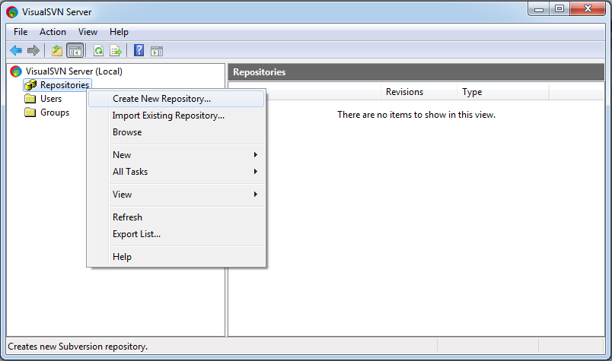Screen dimensions: 612x361
Task: Select the Repositories tree item label
Action: click(65, 85)
